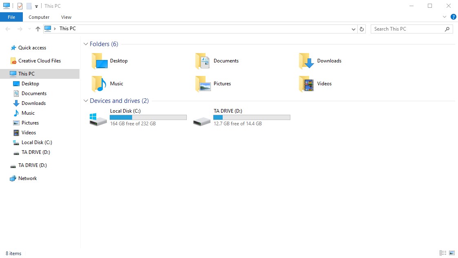Open the address bar history dropdown
This screenshot has width=458, height=258.
(x=354, y=29)
